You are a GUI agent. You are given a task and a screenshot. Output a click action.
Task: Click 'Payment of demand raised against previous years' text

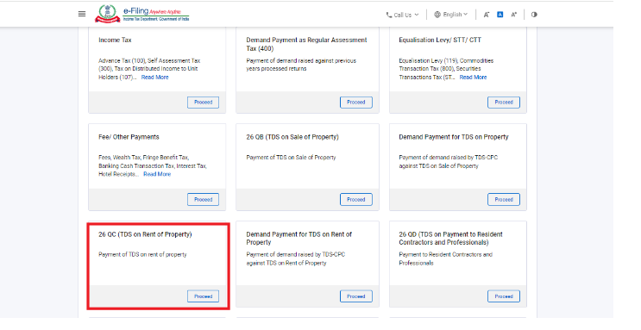click(301, 65)
